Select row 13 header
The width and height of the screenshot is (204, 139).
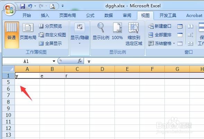coord(8,135)
